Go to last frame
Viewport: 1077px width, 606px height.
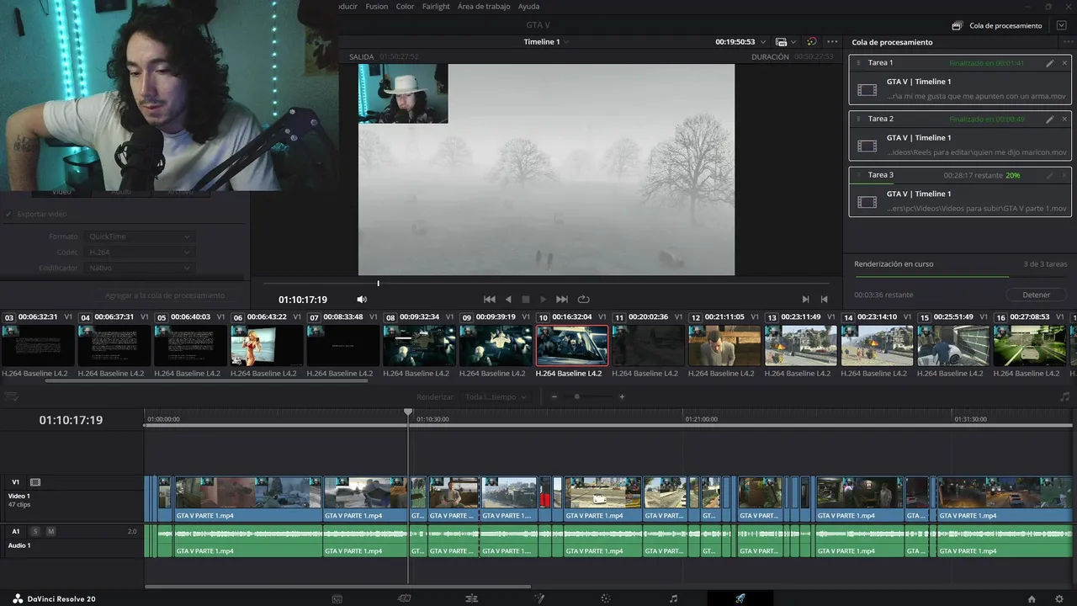tap(562, 299)
